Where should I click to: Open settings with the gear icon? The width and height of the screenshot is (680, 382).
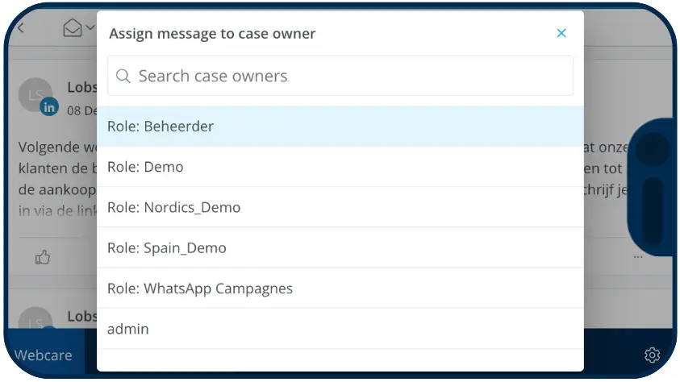point(652,355)
